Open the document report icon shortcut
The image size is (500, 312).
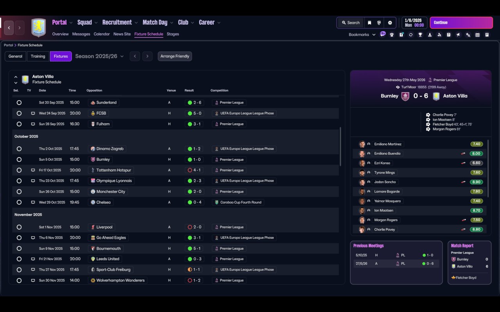pos(449,35)
